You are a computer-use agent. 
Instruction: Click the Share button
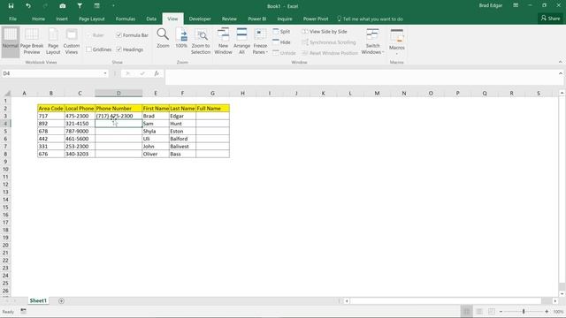click(x=550, y=18)
